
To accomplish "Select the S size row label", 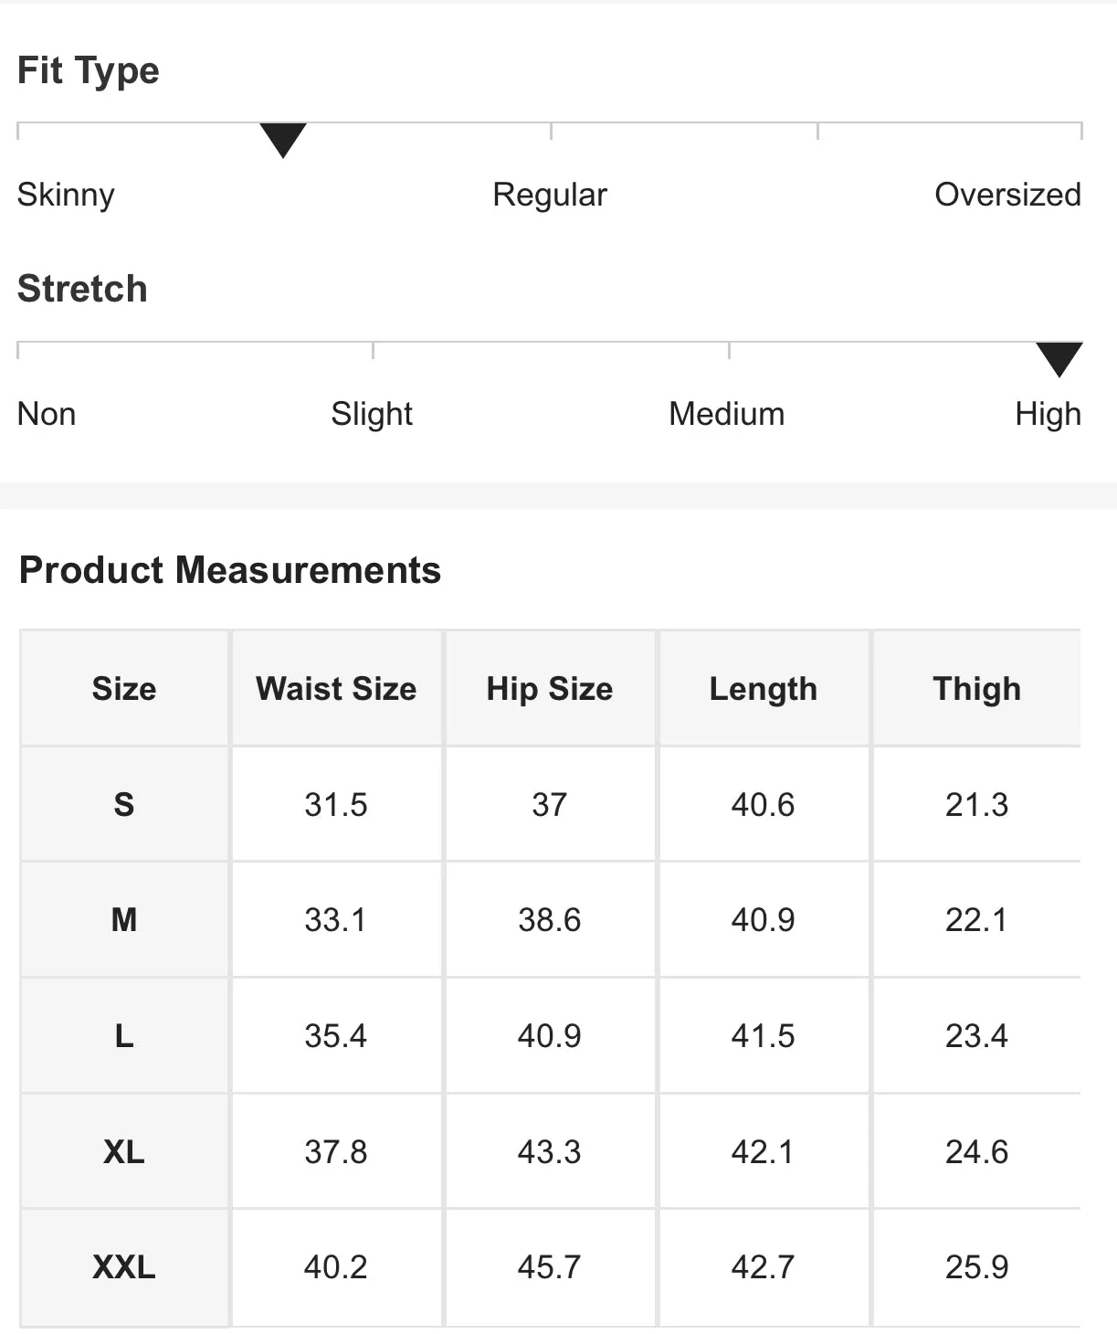I will pos(124,805).
